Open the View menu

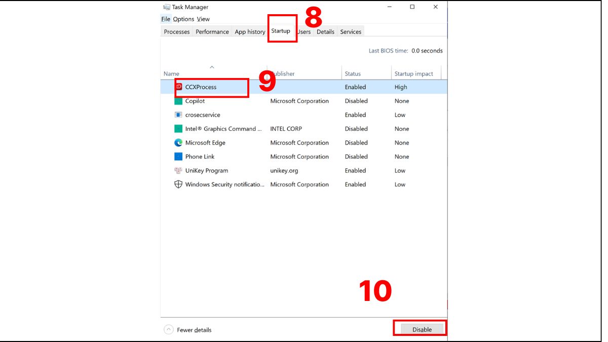tap(203, 19)
